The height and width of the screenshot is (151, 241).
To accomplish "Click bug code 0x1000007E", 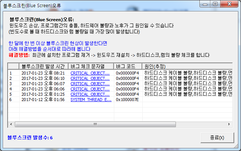I will (x=127, y=100).
